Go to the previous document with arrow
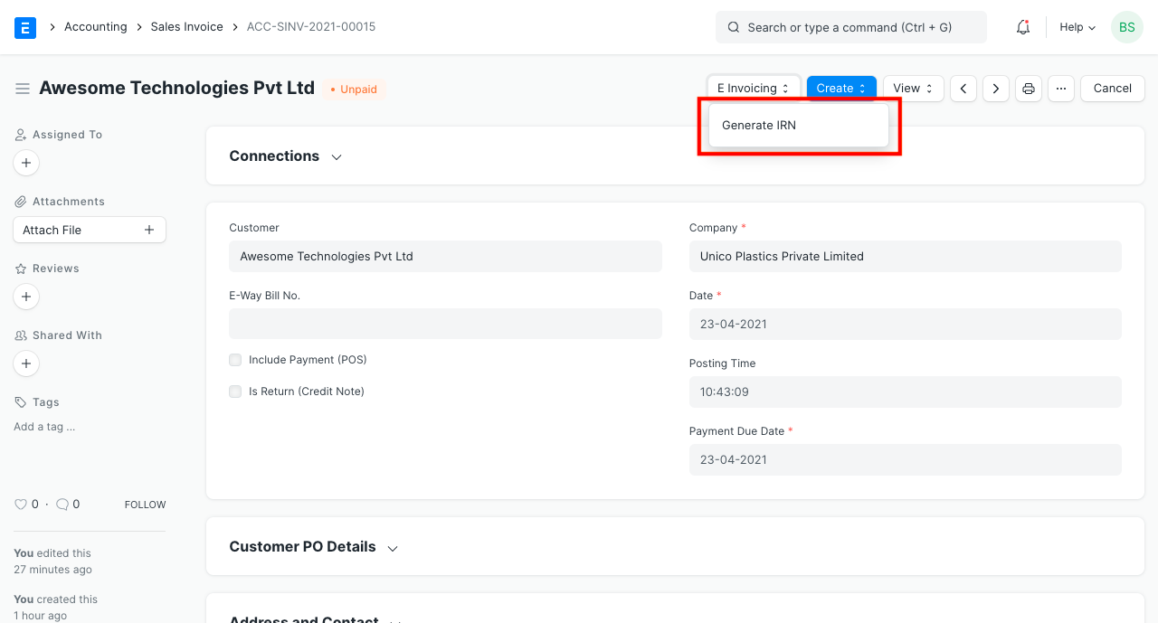The height and width of the screenshot is (623, 1158). (x=963, y=88)
